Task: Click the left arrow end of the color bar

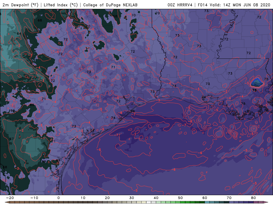Action: pos(7,202)
